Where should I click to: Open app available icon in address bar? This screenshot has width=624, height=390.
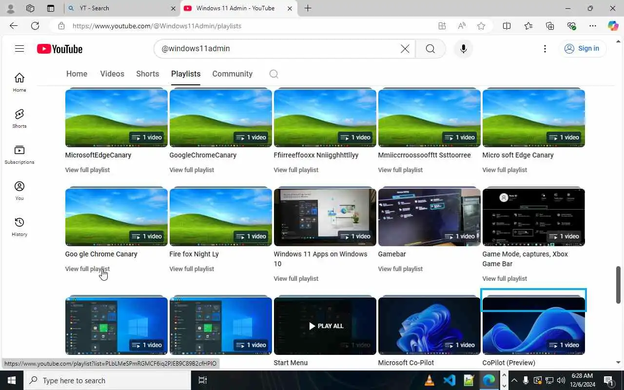(x=442, y=26)
